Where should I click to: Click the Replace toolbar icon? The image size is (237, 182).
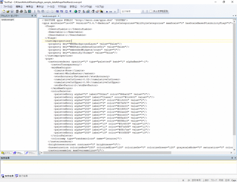pos(97,11)
